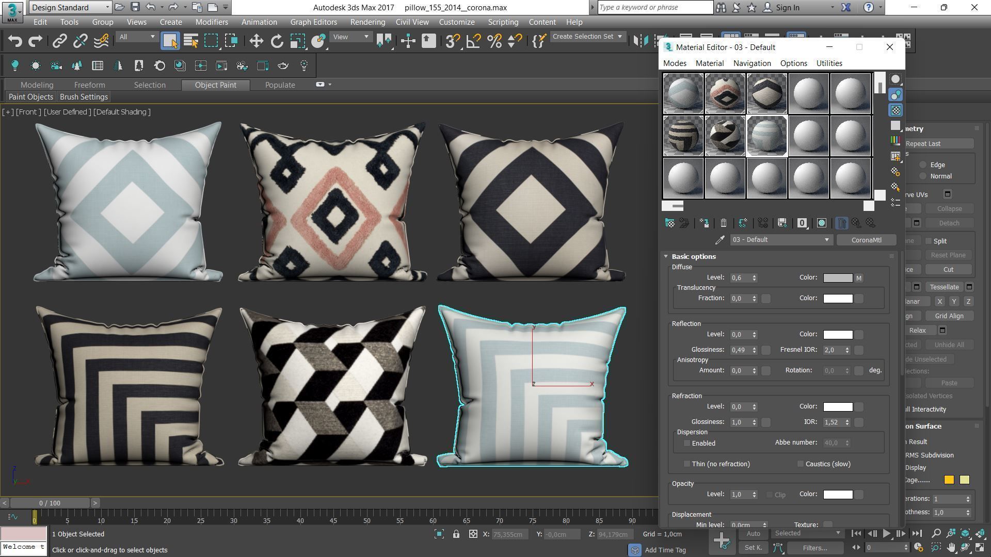The height and width of the screenshot is (557, 991).
Task: Open Selected key filter dropdown
Action: coord(807,533)
